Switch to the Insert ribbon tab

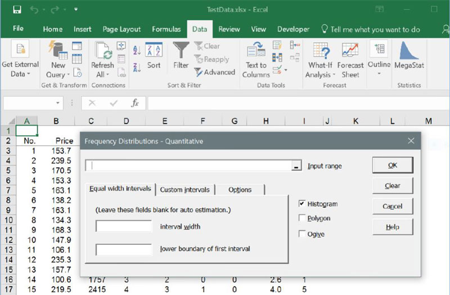tap(82, 29)
